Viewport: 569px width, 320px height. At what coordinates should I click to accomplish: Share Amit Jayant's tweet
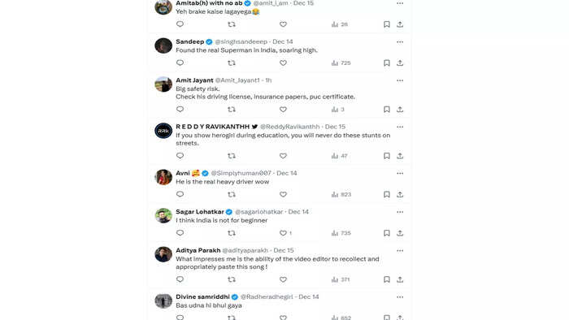(x=400, y=110)
